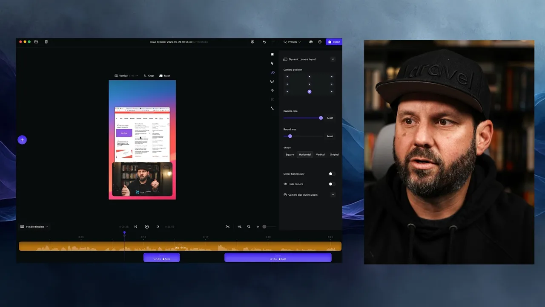The image size is (545, 307).
Task: Toggle the Hide camera switch
Action: pyautogui.click(x=331, y=184)
